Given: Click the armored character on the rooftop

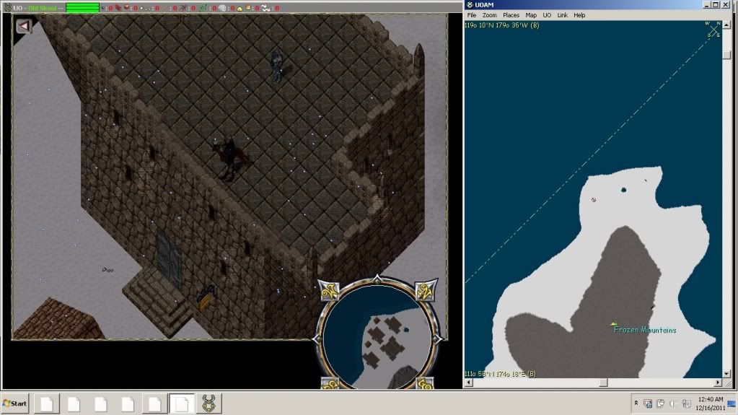Looking at the screenshot, I should 277,66.
